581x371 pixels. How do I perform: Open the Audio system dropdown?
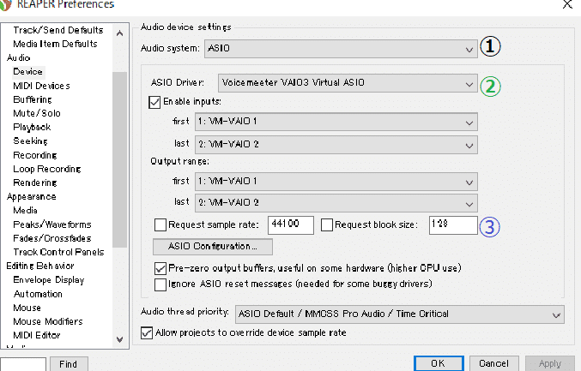[341, 49]
